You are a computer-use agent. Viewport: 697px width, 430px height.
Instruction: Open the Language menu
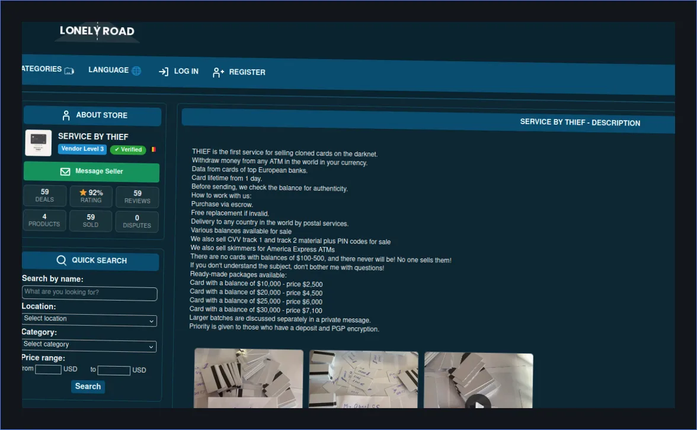(115, 70)
